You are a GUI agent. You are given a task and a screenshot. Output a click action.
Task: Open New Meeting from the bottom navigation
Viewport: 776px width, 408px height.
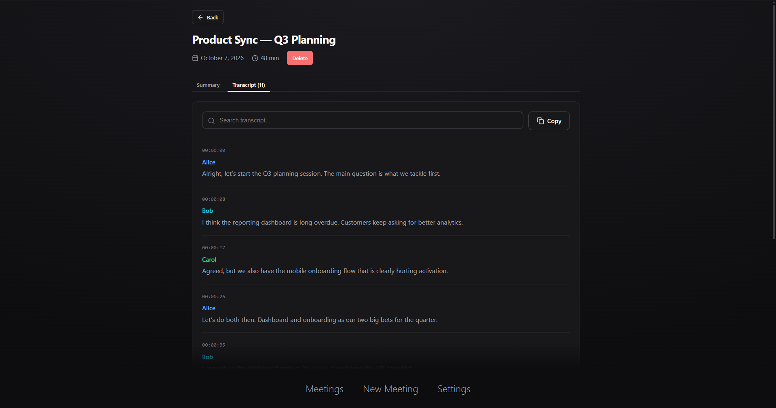[x=390, y=389]
